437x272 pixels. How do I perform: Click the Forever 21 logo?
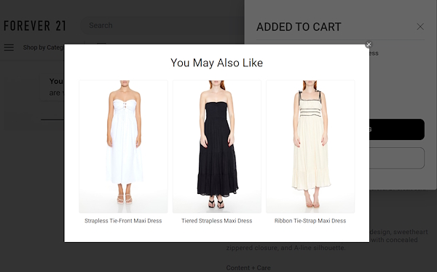pyautogui.click(x=35, y=26)
